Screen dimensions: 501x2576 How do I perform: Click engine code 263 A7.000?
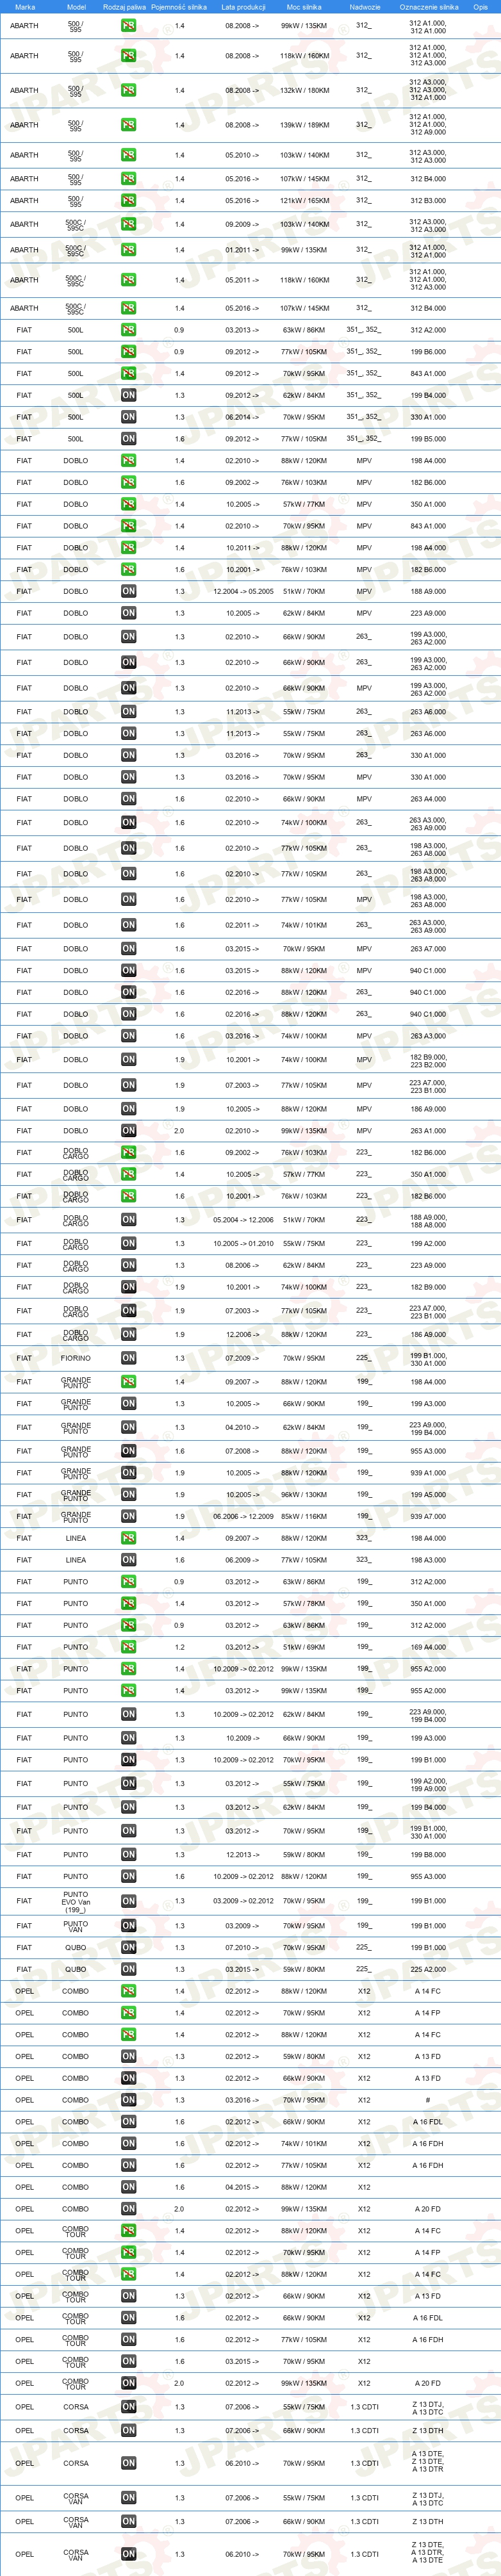(x=428, y=949)
